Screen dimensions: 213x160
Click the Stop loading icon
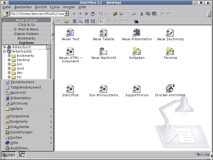tap(86, 14)
